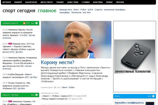The image size is (158, 105).
Task: Open the все теги link
Action: 87,13
